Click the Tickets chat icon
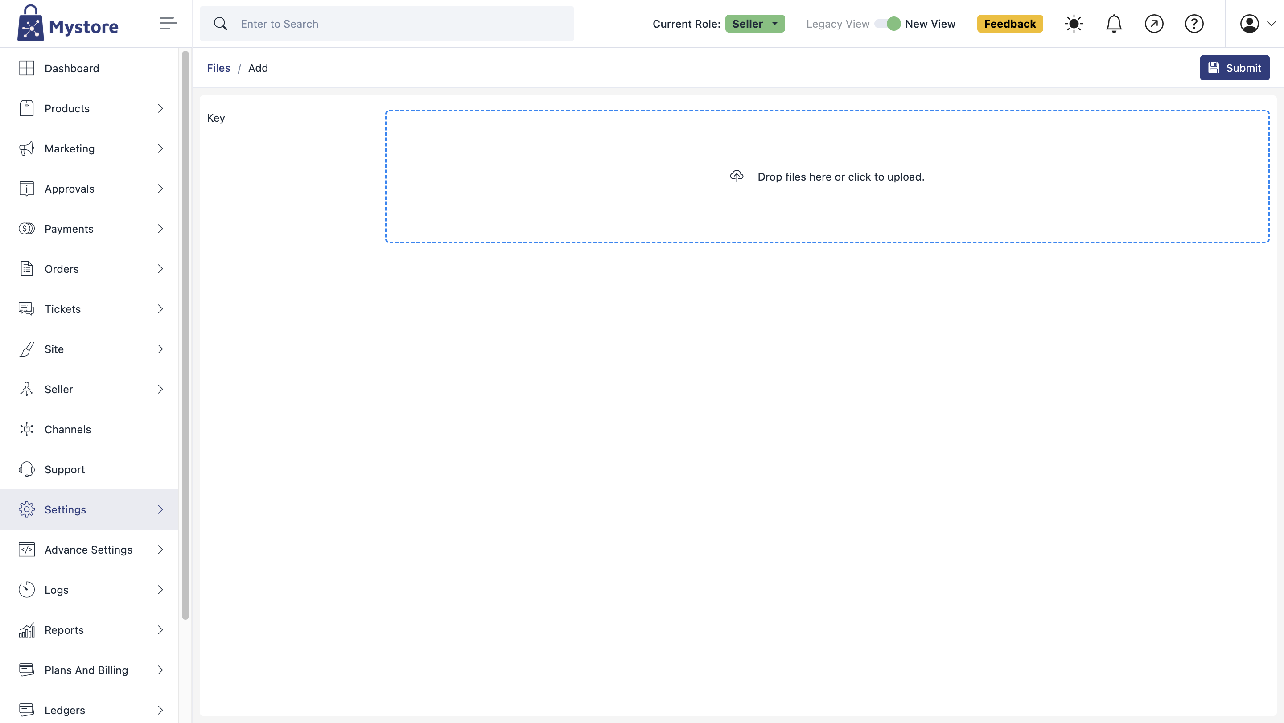 pos(26,309)
